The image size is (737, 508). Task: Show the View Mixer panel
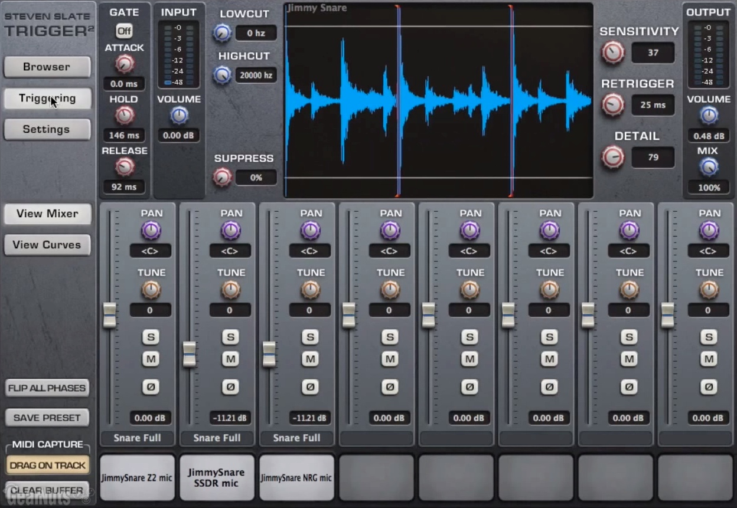47,214
